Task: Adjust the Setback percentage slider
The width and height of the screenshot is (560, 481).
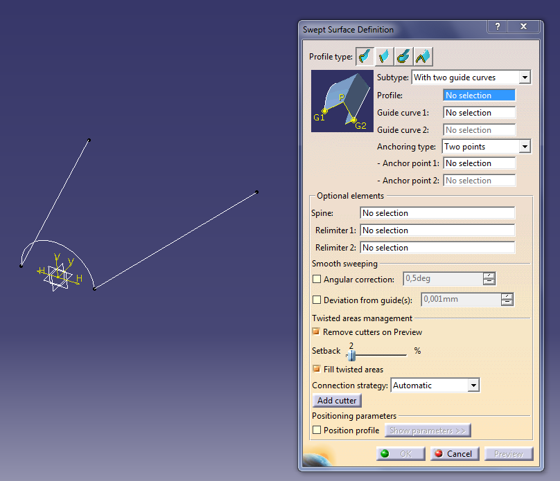Action: [x=351, y=354]
